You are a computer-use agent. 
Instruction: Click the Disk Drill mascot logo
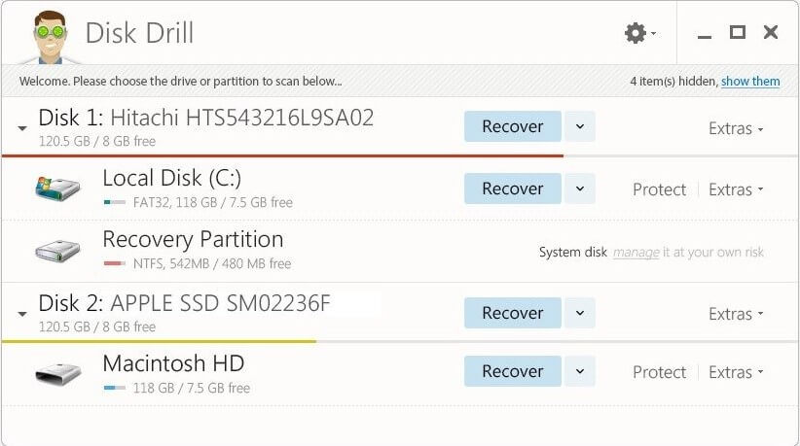coord(51,37)
